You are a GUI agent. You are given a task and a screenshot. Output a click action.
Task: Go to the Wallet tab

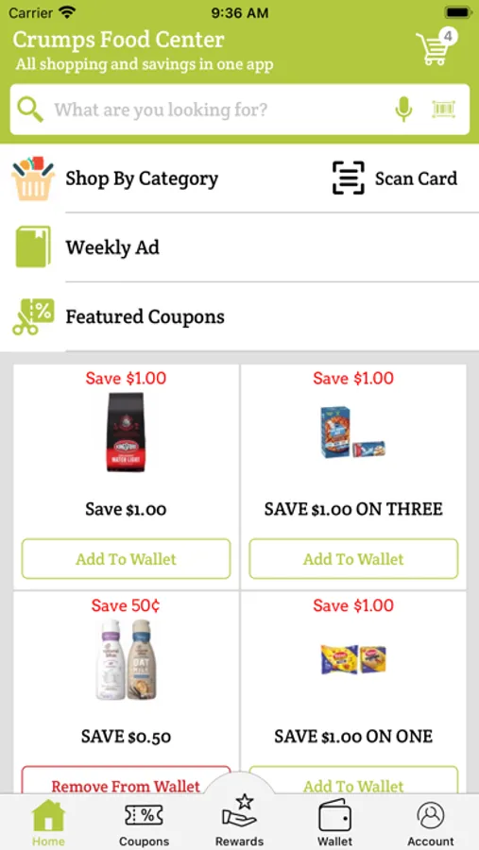click(334, 823)
